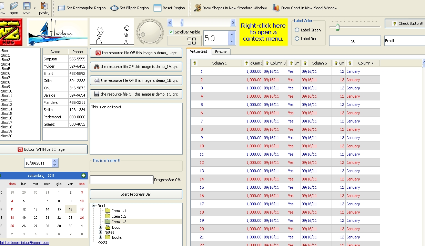Uncheck the ScrollBar Visible checkbox
This screenshot has width=425, height=246.
pyautogui.click(x=171, y=32)
